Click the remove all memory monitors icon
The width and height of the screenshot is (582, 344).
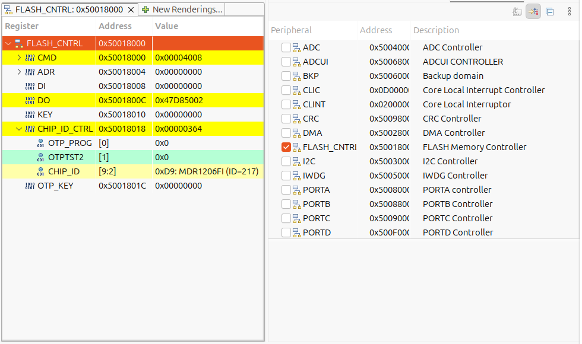[x=517, y=11]
